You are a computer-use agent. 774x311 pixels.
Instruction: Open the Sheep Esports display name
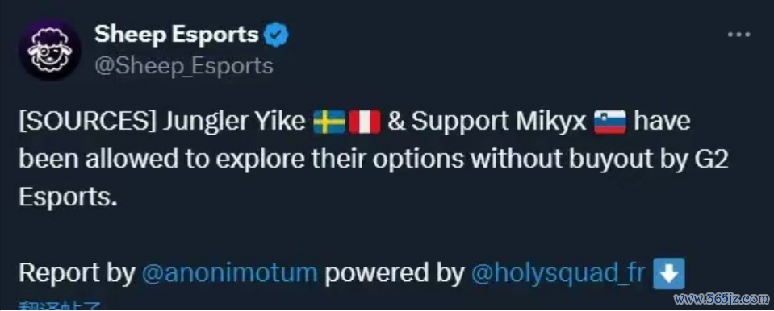[x=176, y=35]
